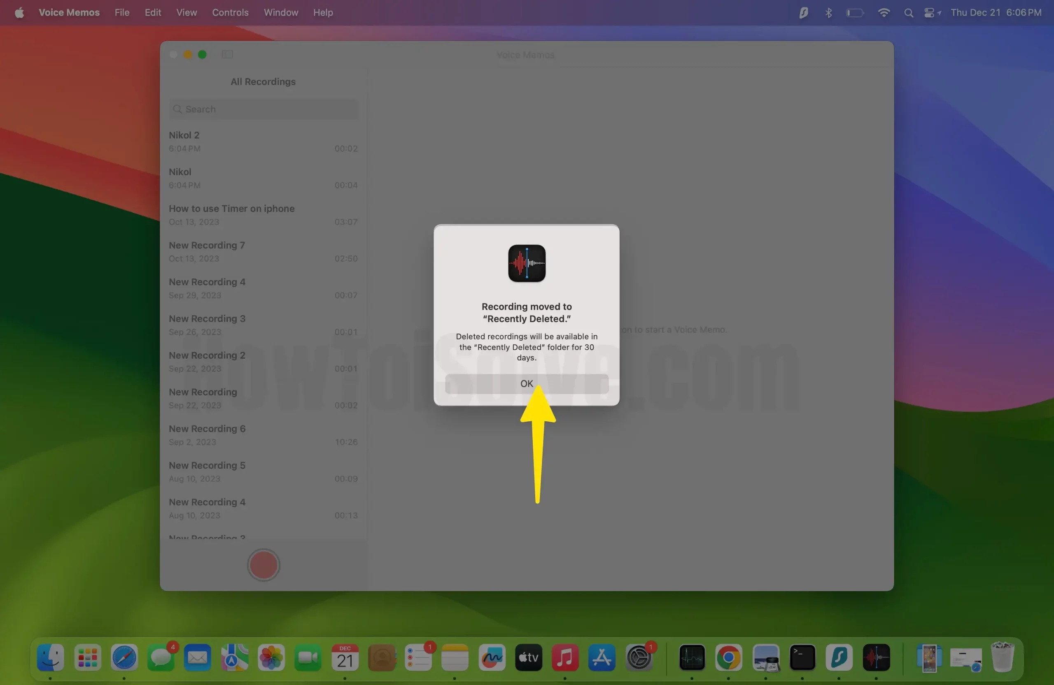The width and height of the screenshot is (1054, 685).
Task: Open Contacts from the Dock
Action: click(382, 657)
